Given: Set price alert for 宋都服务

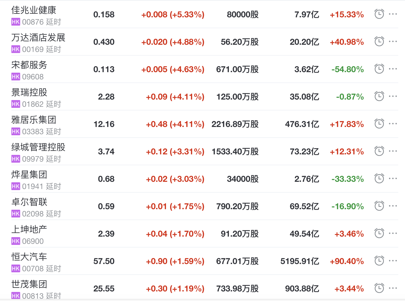Looking at the screenshot, I should [379, 69].
